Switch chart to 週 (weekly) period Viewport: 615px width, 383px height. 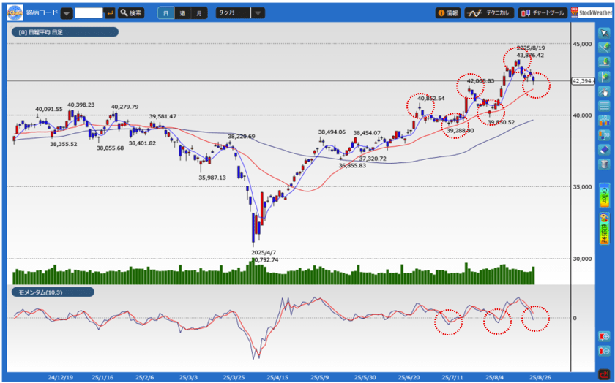[183, 13]
